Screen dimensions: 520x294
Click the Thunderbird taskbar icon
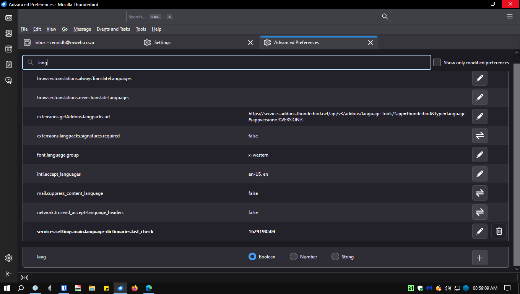point(120,288)
